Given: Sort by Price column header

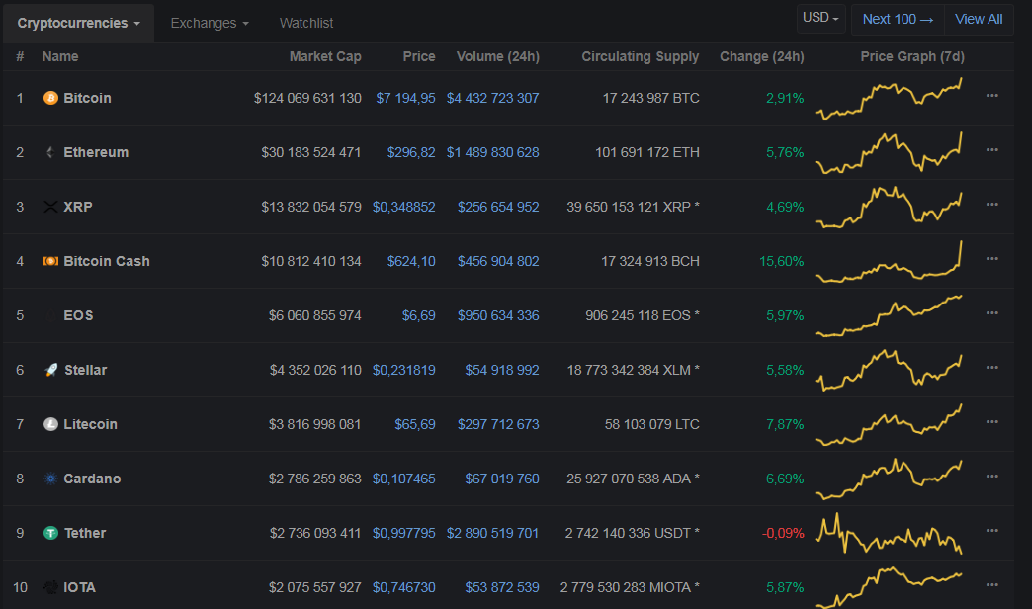Looking at the screenshot, I should pos(418,56).
